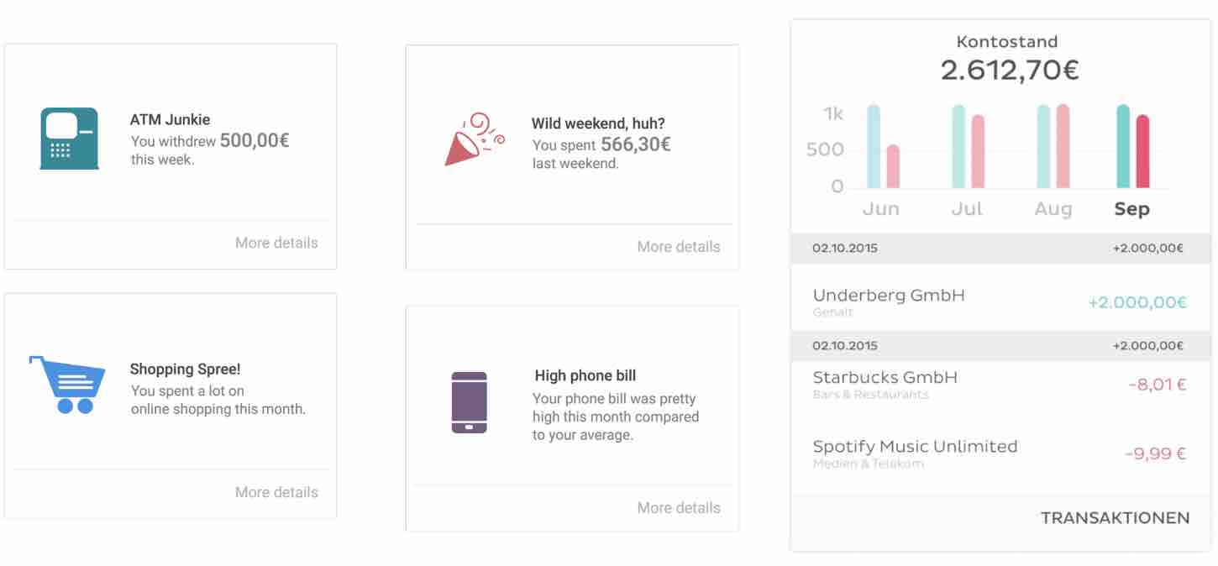Select the Jul month label
This screenshot has width=1218, height=566.
(966, 209)
